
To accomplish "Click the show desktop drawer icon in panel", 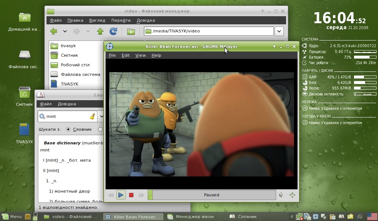I will click(x=27, y=217).
